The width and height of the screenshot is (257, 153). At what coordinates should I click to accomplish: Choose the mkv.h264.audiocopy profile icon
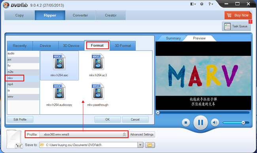pyautogui.click(x=59, y=91)
